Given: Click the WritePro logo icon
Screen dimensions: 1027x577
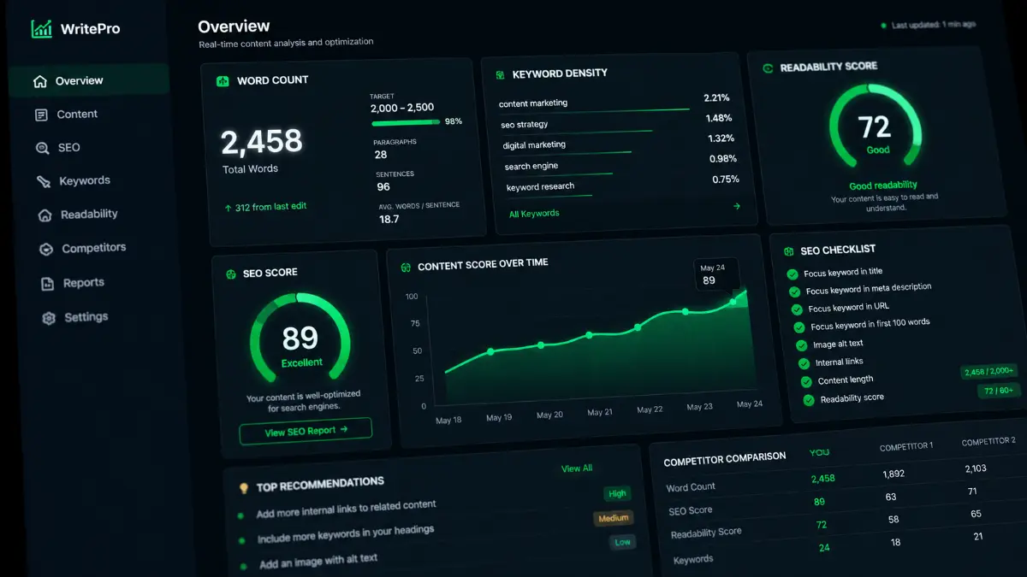Looking at the screenshot, I should click(40, 27).
